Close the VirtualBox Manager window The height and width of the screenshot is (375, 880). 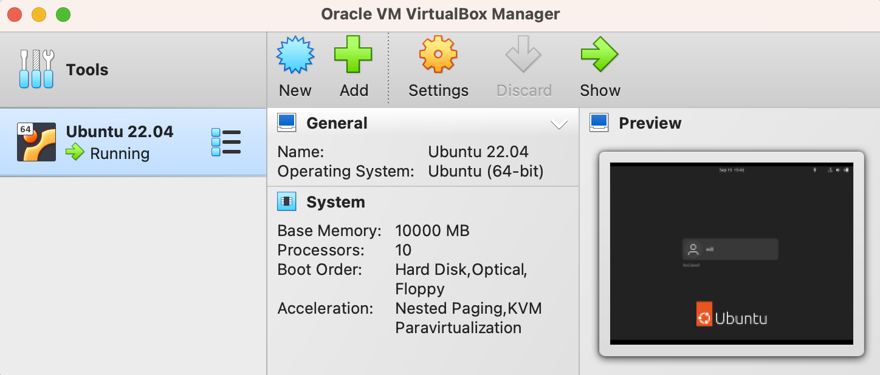click(x=15, y=14)
